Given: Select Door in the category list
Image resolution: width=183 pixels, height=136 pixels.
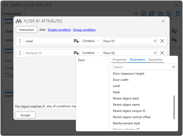Looking at the screenshot, I should [82, 60].
